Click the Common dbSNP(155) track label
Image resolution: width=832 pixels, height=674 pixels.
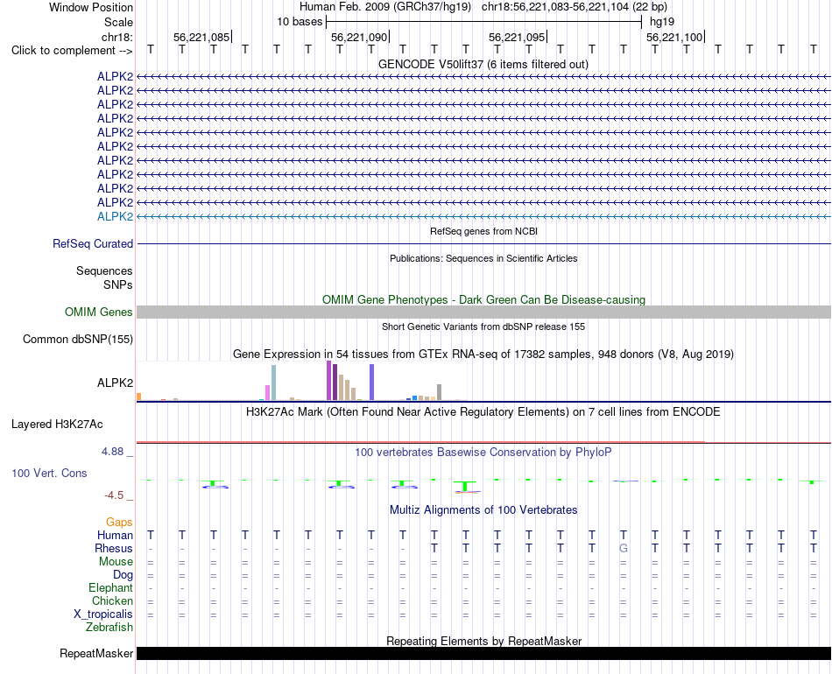[x=77, y=340]
